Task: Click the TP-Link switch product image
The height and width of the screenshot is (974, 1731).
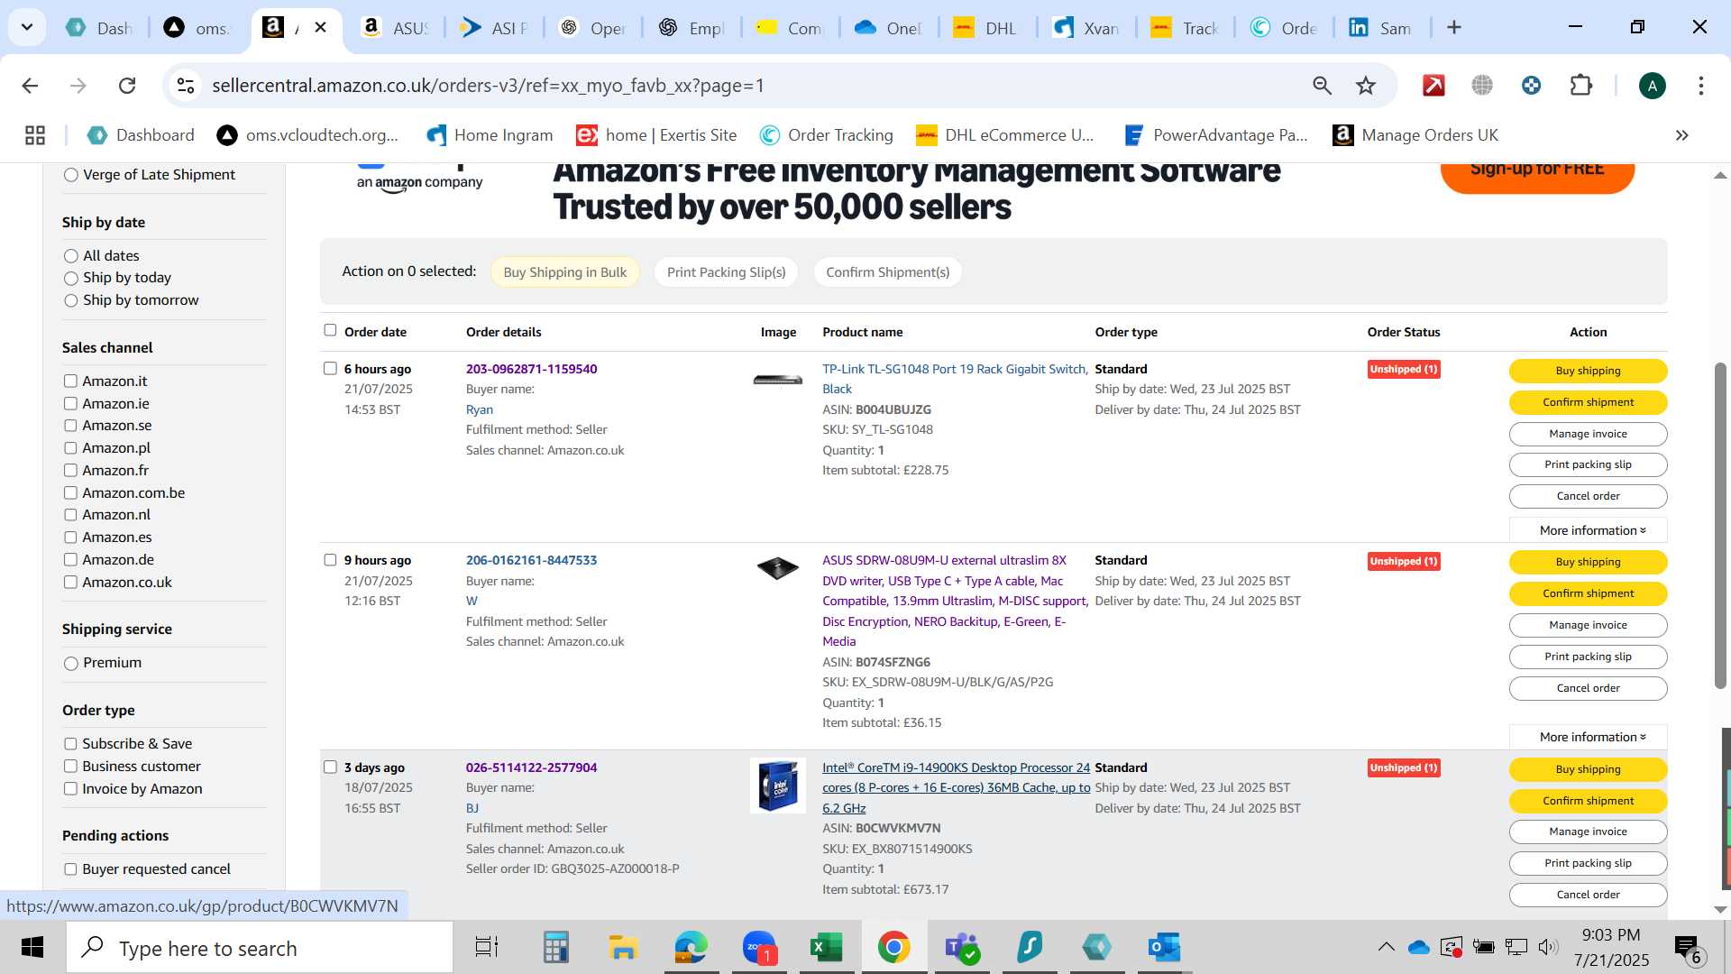Action: point(778,380)
